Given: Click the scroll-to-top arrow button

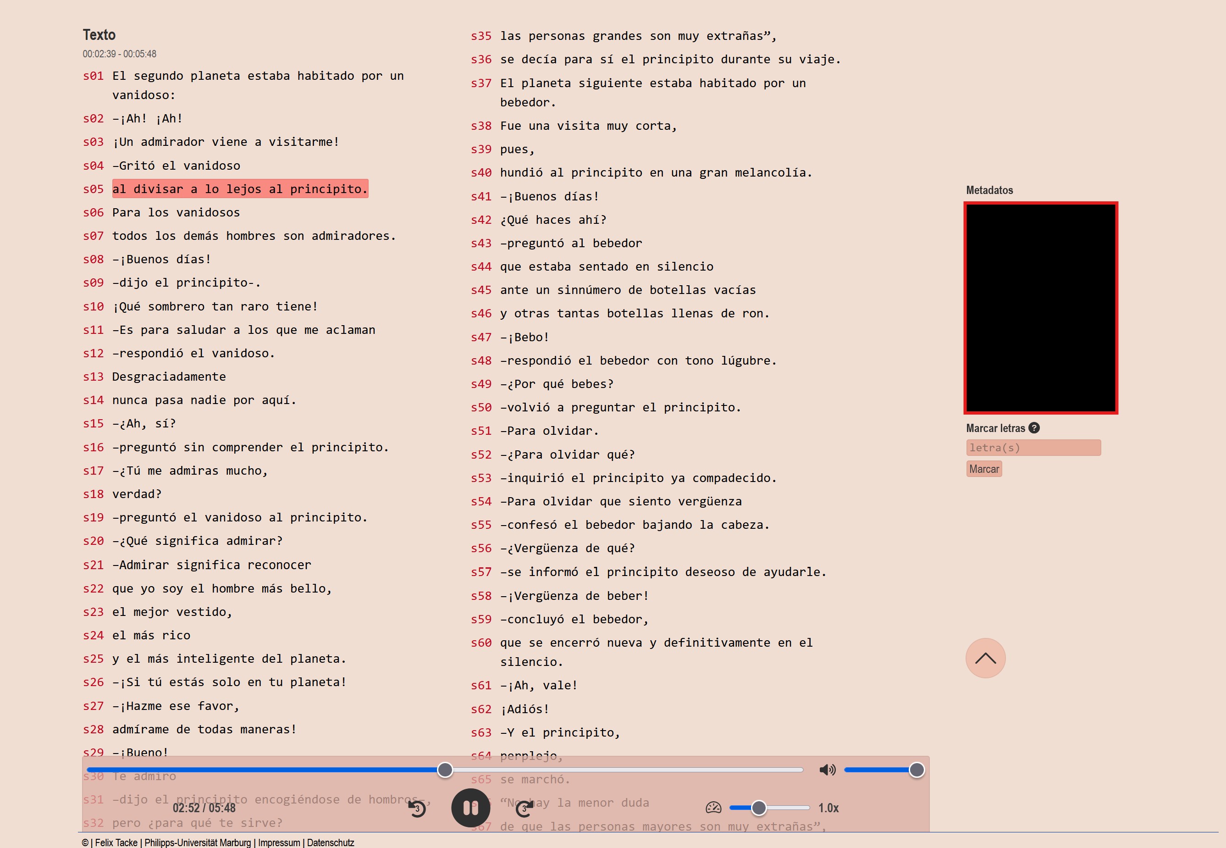Looking at the screenshot, I should pos(985,658).
